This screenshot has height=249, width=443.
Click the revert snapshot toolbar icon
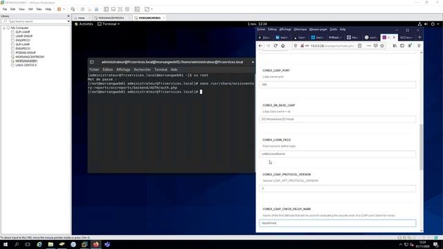point(89,9)
